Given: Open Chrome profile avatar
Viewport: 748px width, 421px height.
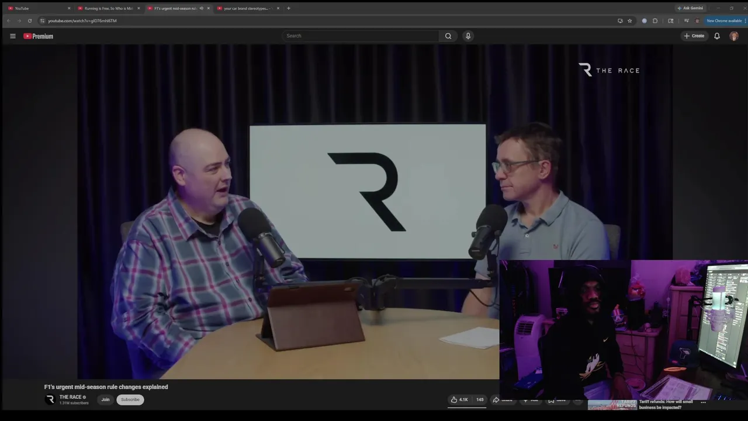Looking at the screenshot, I should [697, 20].
